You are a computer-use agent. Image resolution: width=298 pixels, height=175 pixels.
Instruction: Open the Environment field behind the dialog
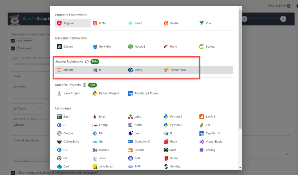tap(31, 93)
